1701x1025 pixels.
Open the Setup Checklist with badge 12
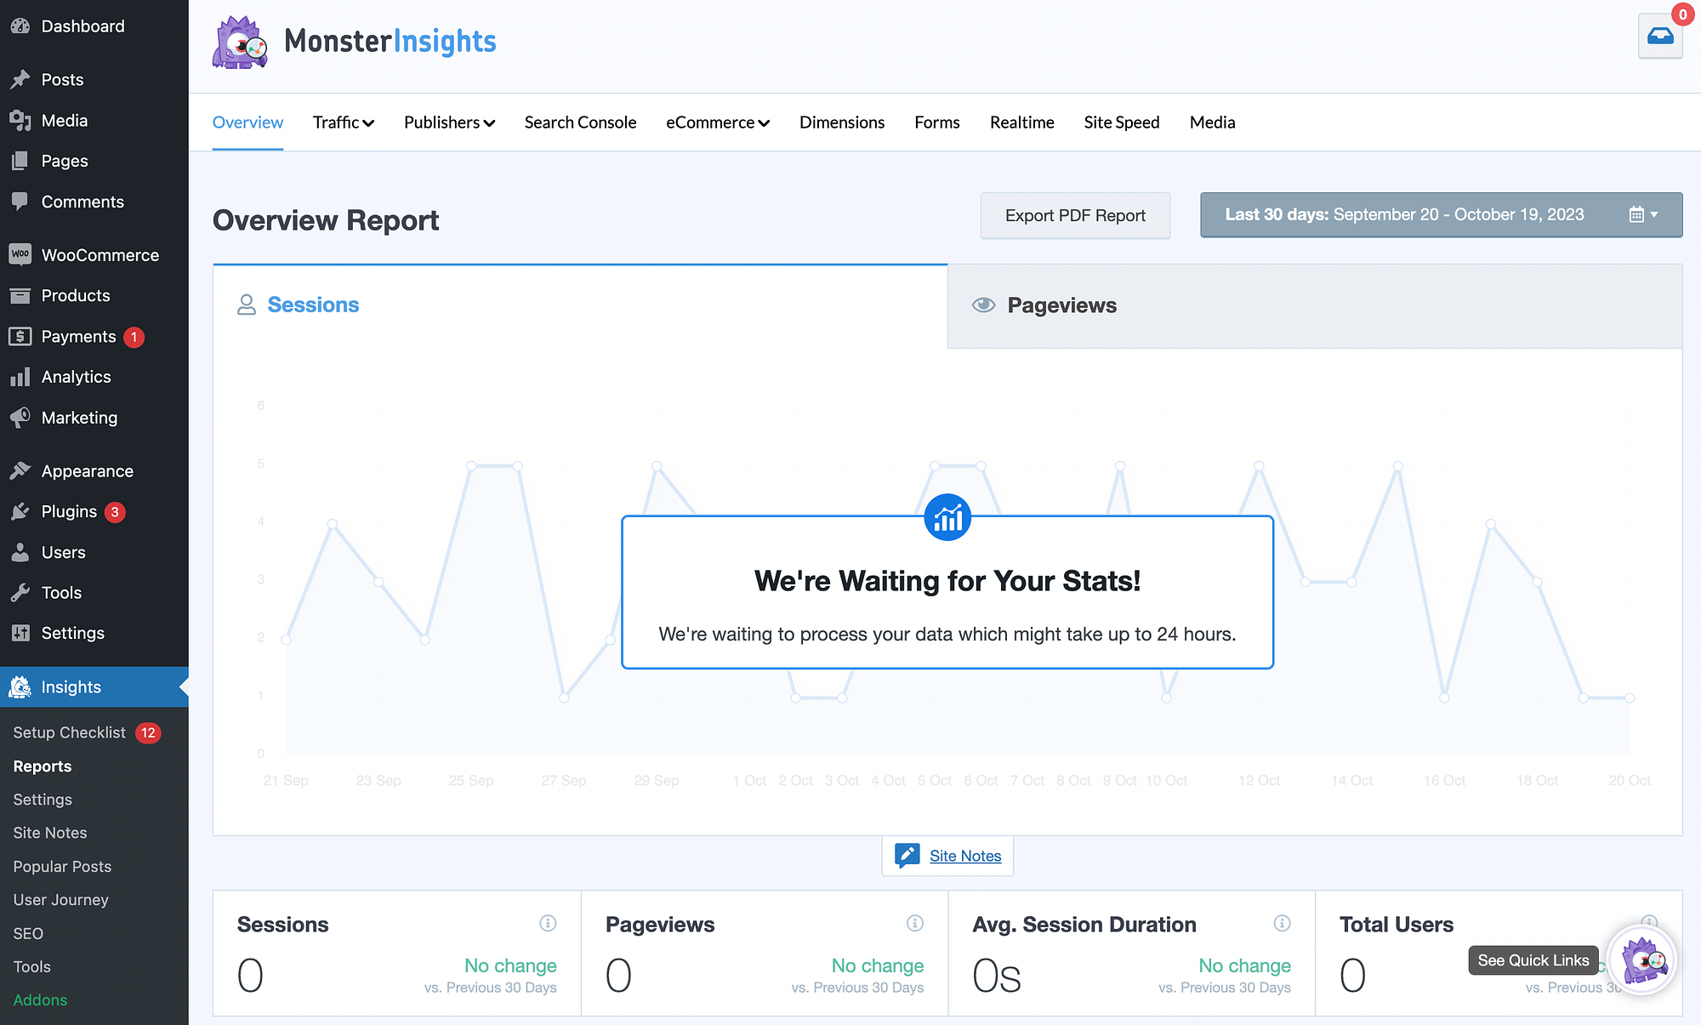coord(69,732)
